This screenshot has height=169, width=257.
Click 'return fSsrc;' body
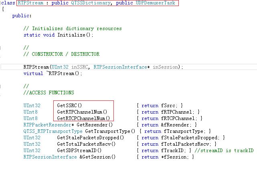pos(160,106)
